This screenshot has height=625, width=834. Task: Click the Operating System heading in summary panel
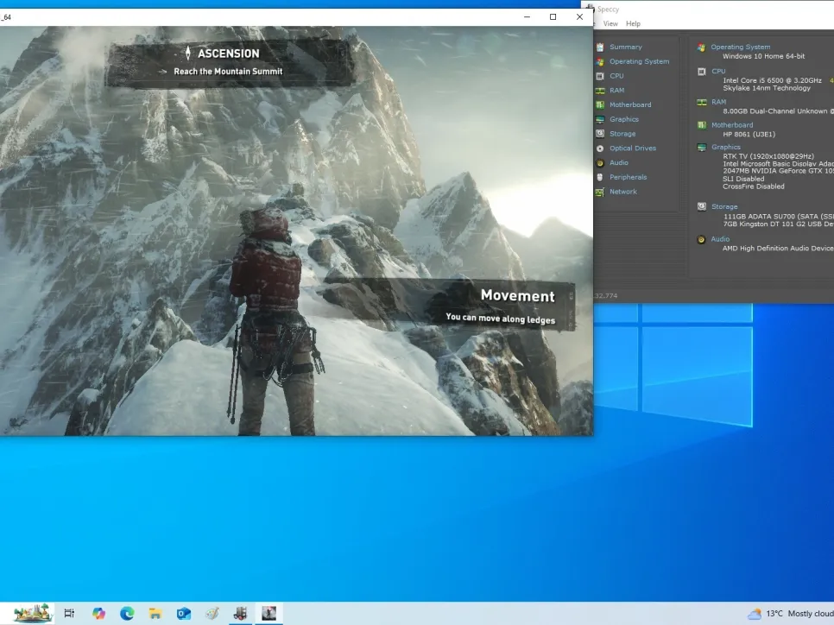point(741,47)
